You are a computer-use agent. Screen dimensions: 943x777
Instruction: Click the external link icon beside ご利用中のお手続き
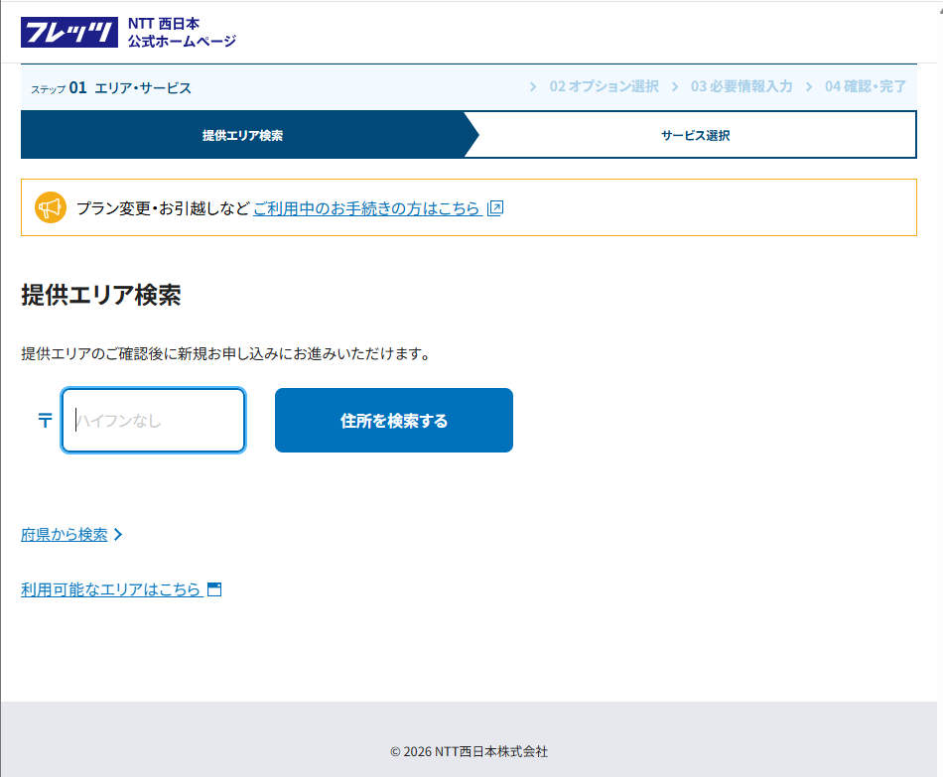tap(496, 208)
